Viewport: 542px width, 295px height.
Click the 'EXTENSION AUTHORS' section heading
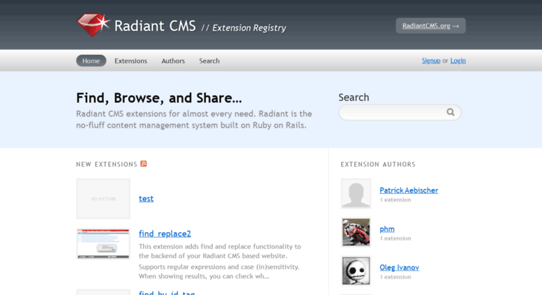point(378,165)
